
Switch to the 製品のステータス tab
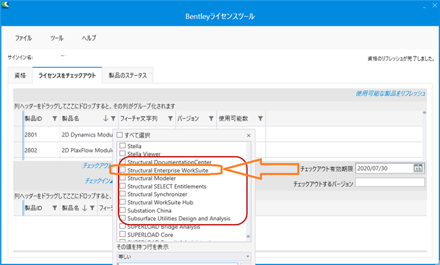point(127,75)
